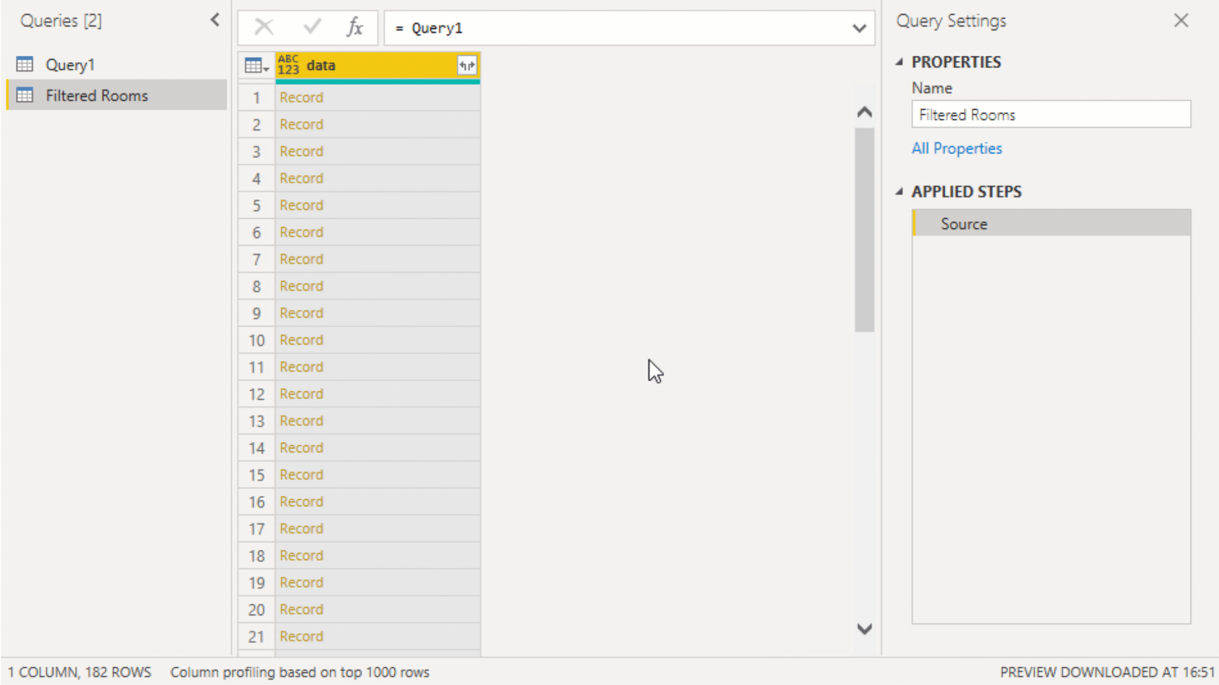Collapse the PROPERTIES section

point(899,62)
